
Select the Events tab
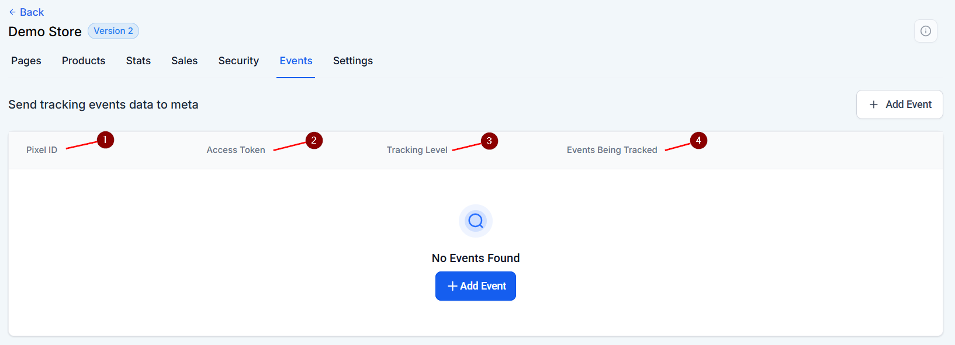coord(296,61)
